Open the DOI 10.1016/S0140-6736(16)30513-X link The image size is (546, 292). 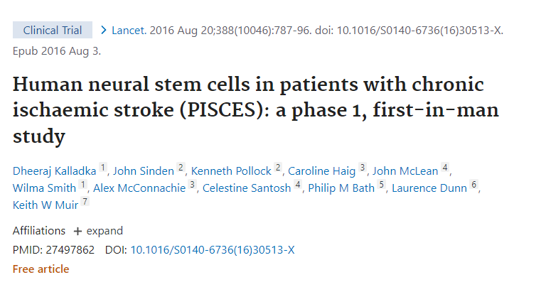point(212,249)
